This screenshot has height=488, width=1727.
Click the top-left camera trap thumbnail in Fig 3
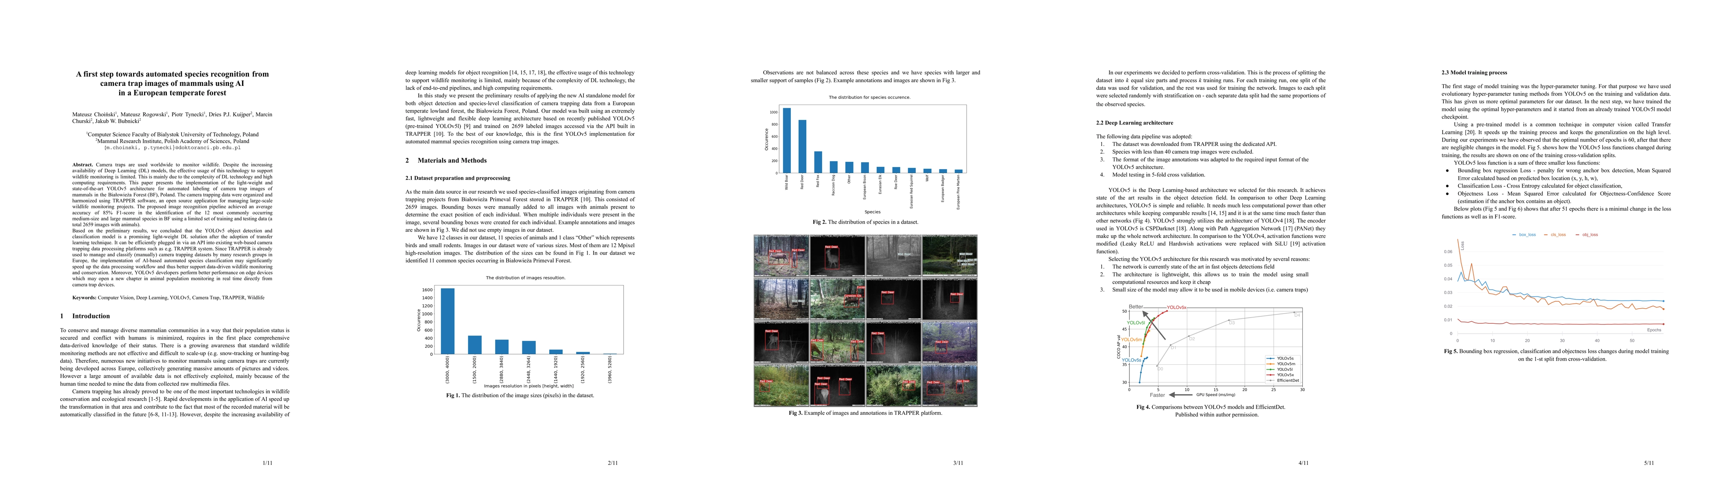tap(781, 255)
